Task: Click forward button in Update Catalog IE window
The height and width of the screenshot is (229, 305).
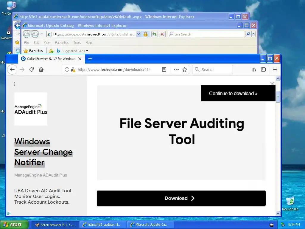Action: point(35,34)
